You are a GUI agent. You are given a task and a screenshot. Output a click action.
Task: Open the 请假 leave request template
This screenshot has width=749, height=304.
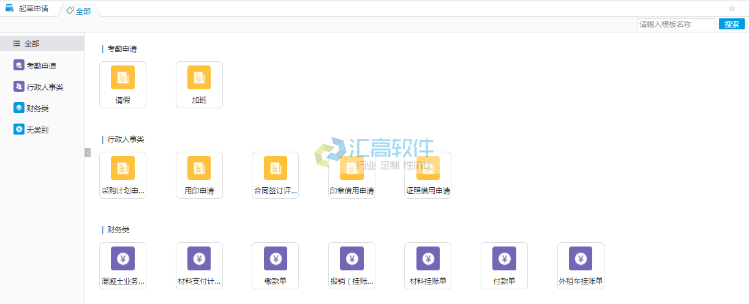(122, 84)
